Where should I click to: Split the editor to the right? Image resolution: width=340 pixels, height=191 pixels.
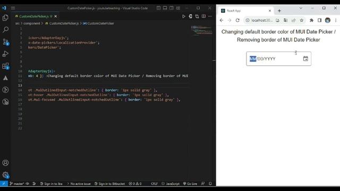coord(203,16)
